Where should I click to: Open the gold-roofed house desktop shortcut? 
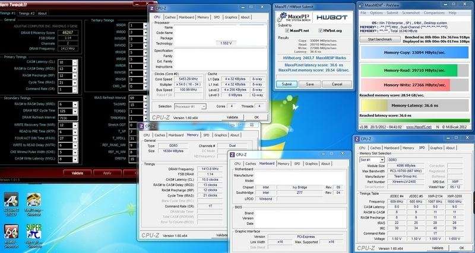pos(33,200)
